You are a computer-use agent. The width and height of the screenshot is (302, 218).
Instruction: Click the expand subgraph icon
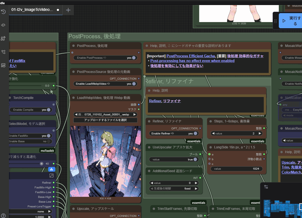pos(51,176)
